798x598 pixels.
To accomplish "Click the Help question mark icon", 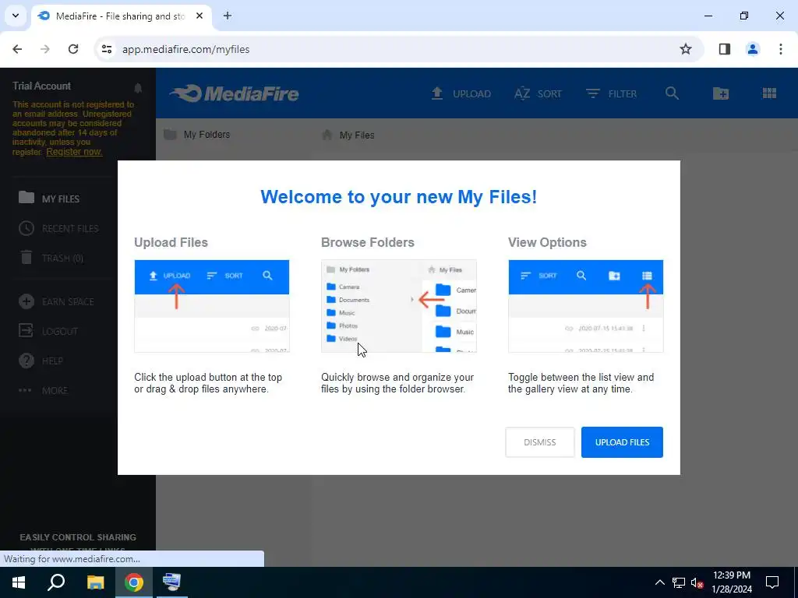I will [x=26, y=361].
